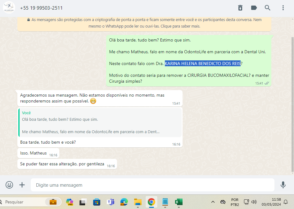Viewport: 294px width, 209px height.
Task: Open Excel from the taskbar
Action: tap(179, 202)
